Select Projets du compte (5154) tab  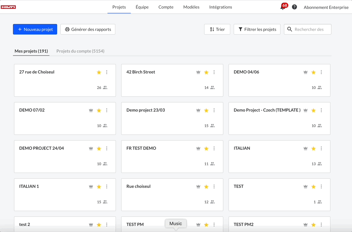(80, 51)
